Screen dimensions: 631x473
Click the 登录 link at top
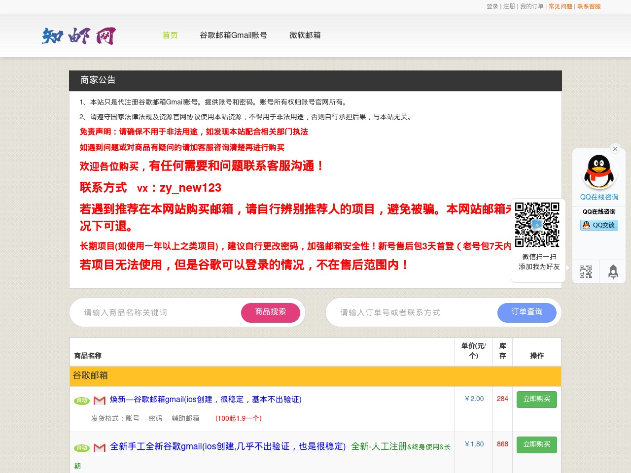point(492,6)
